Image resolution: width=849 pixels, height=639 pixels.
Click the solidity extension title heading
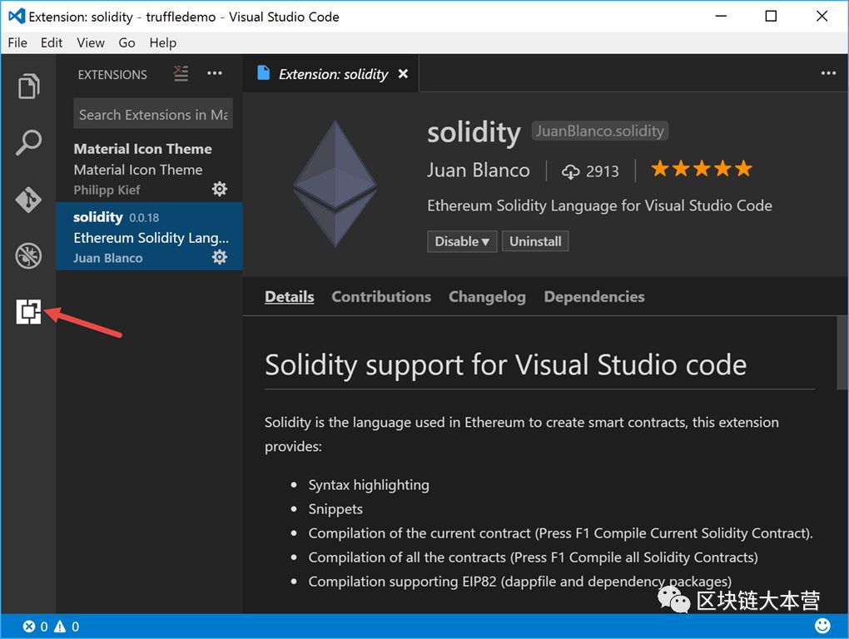pyautogui.click(x=474, y=132)
